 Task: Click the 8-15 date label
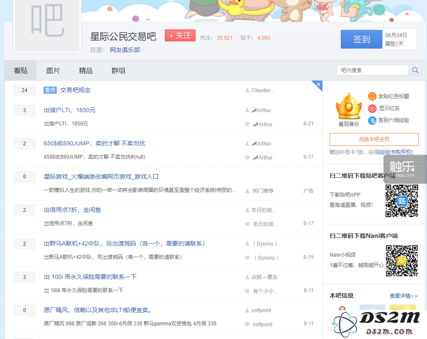(x=308, y=257)
